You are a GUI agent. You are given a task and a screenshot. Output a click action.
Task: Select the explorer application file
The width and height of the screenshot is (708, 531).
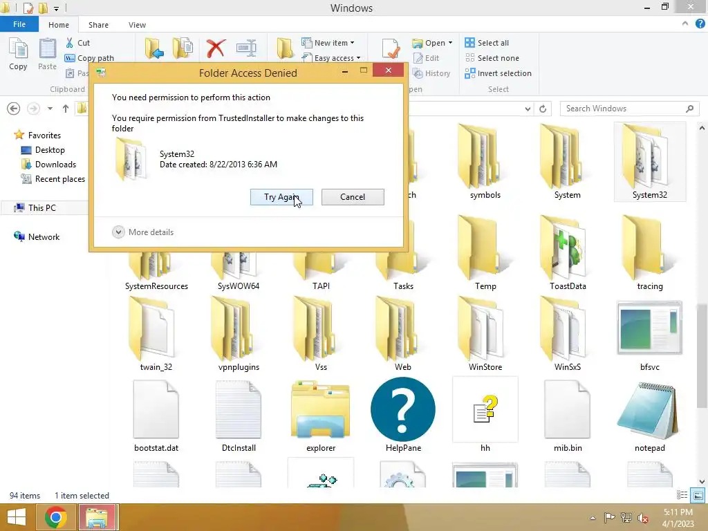pyautogui.click(x=321, y=416)
